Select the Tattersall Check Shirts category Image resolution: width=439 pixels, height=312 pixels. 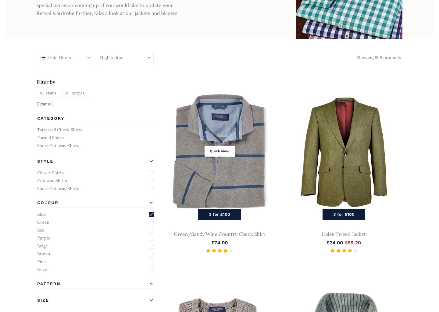tap(60, 130)
